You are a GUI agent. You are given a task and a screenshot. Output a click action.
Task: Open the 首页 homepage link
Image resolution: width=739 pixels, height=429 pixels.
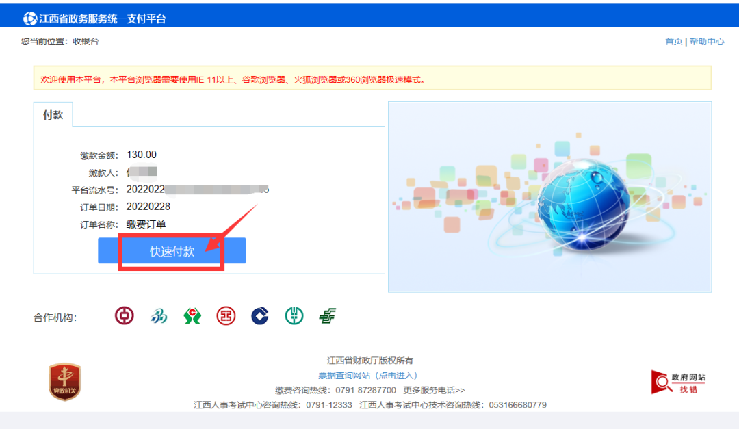tap(673, 41)
